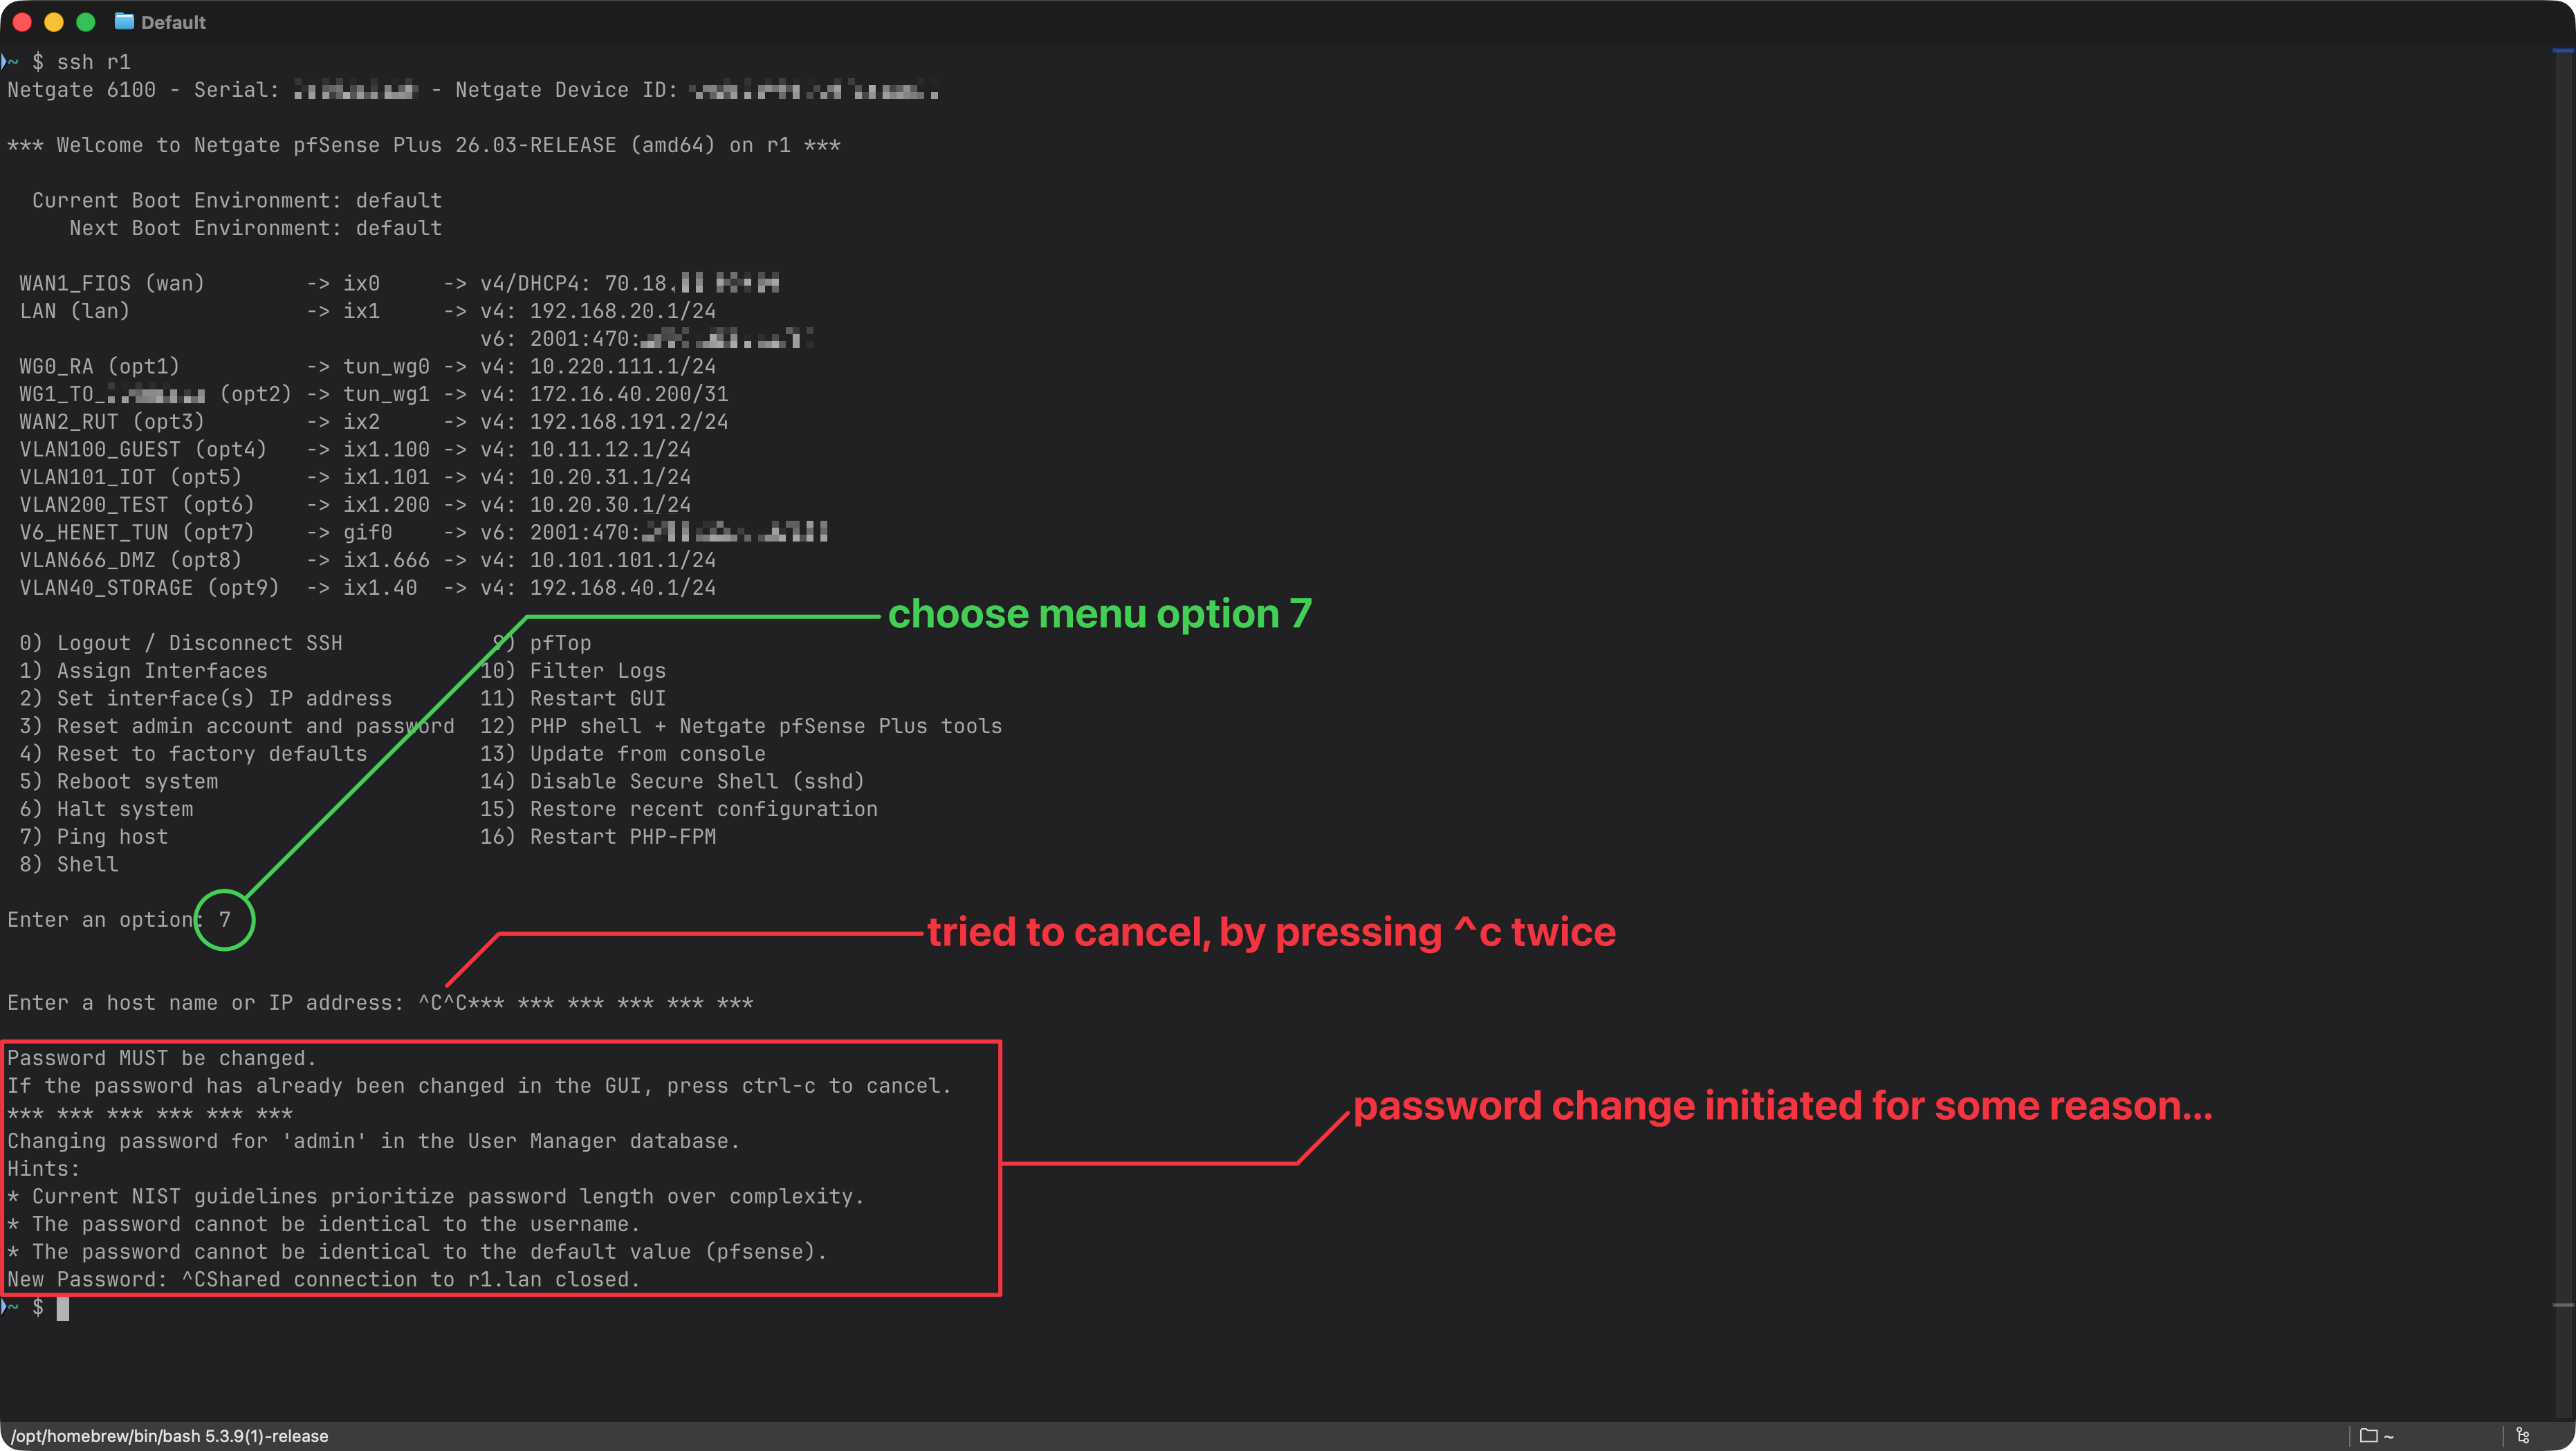Viewport: 2576px width, 1451px height.
Task: Click the 'tried to cancel' red annotation text
Action: pos(1270,932)
